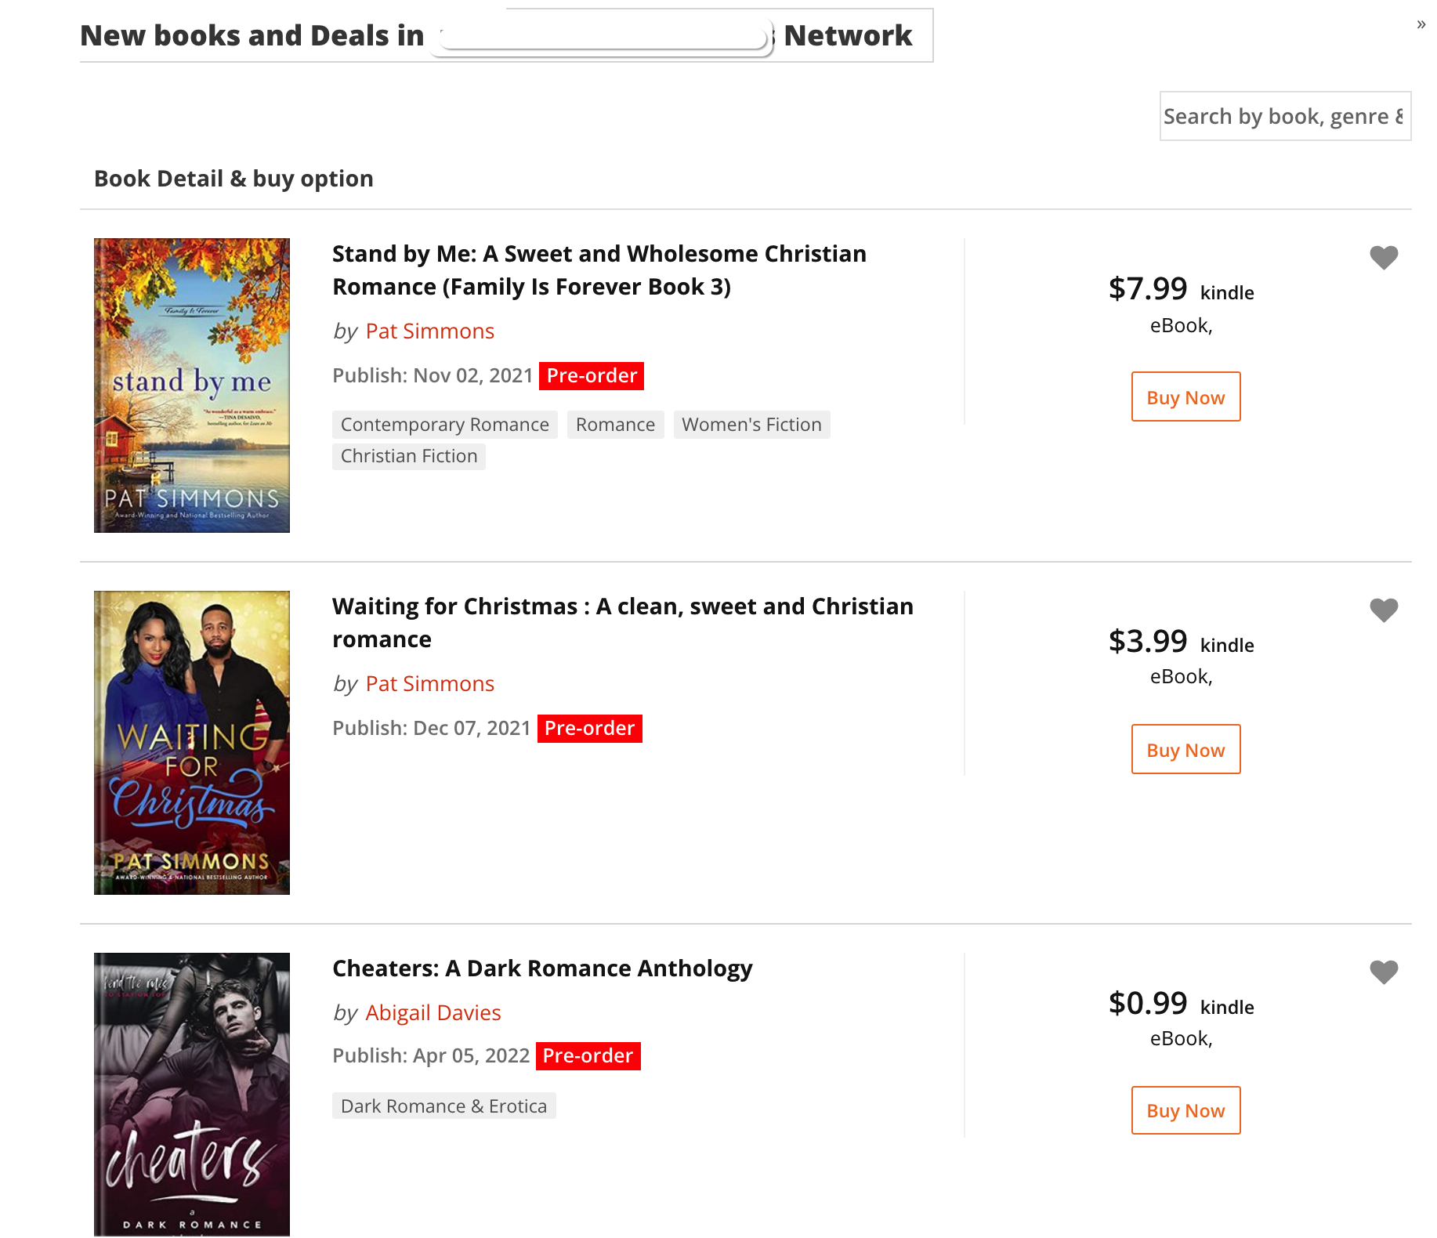Buy Now for the $3.99 kindle book
1437x1238 pixels.
coord(1185,749)
